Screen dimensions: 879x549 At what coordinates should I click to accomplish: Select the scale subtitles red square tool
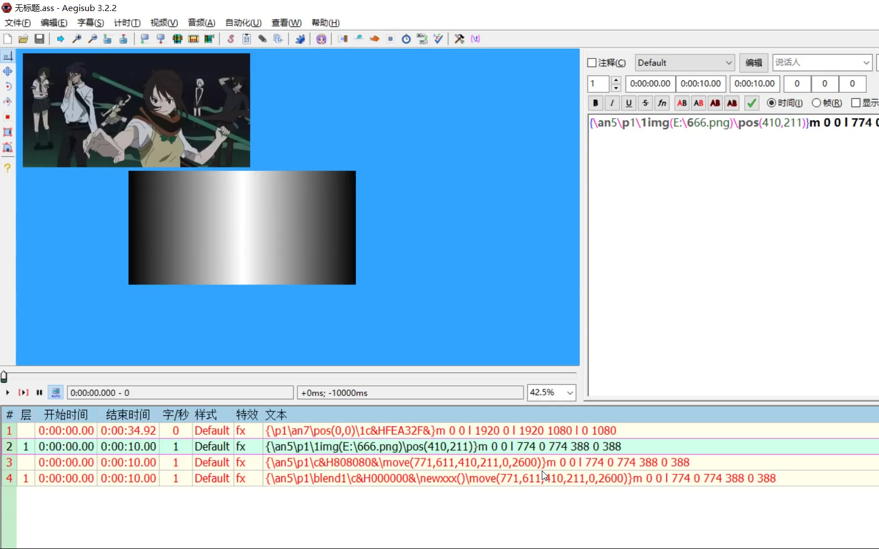pyautogui.click(x=8, y=117)
